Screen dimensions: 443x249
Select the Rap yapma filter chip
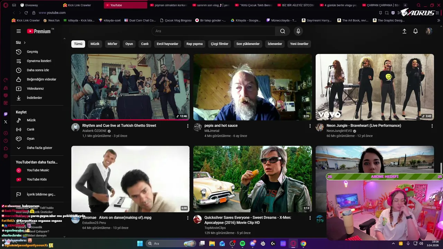195,44
